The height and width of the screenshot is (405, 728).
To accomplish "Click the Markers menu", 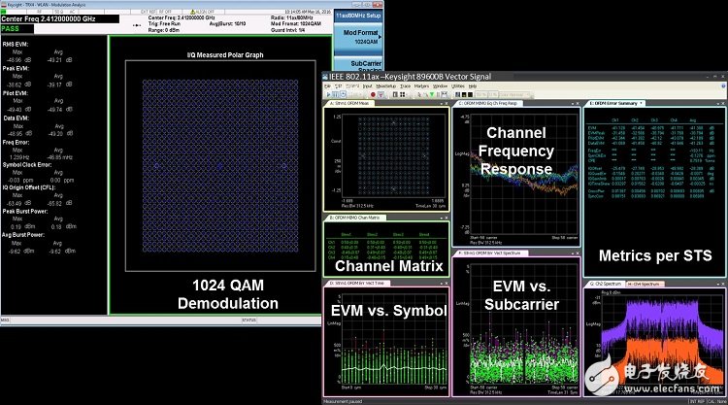I will (x=421, y=86).
